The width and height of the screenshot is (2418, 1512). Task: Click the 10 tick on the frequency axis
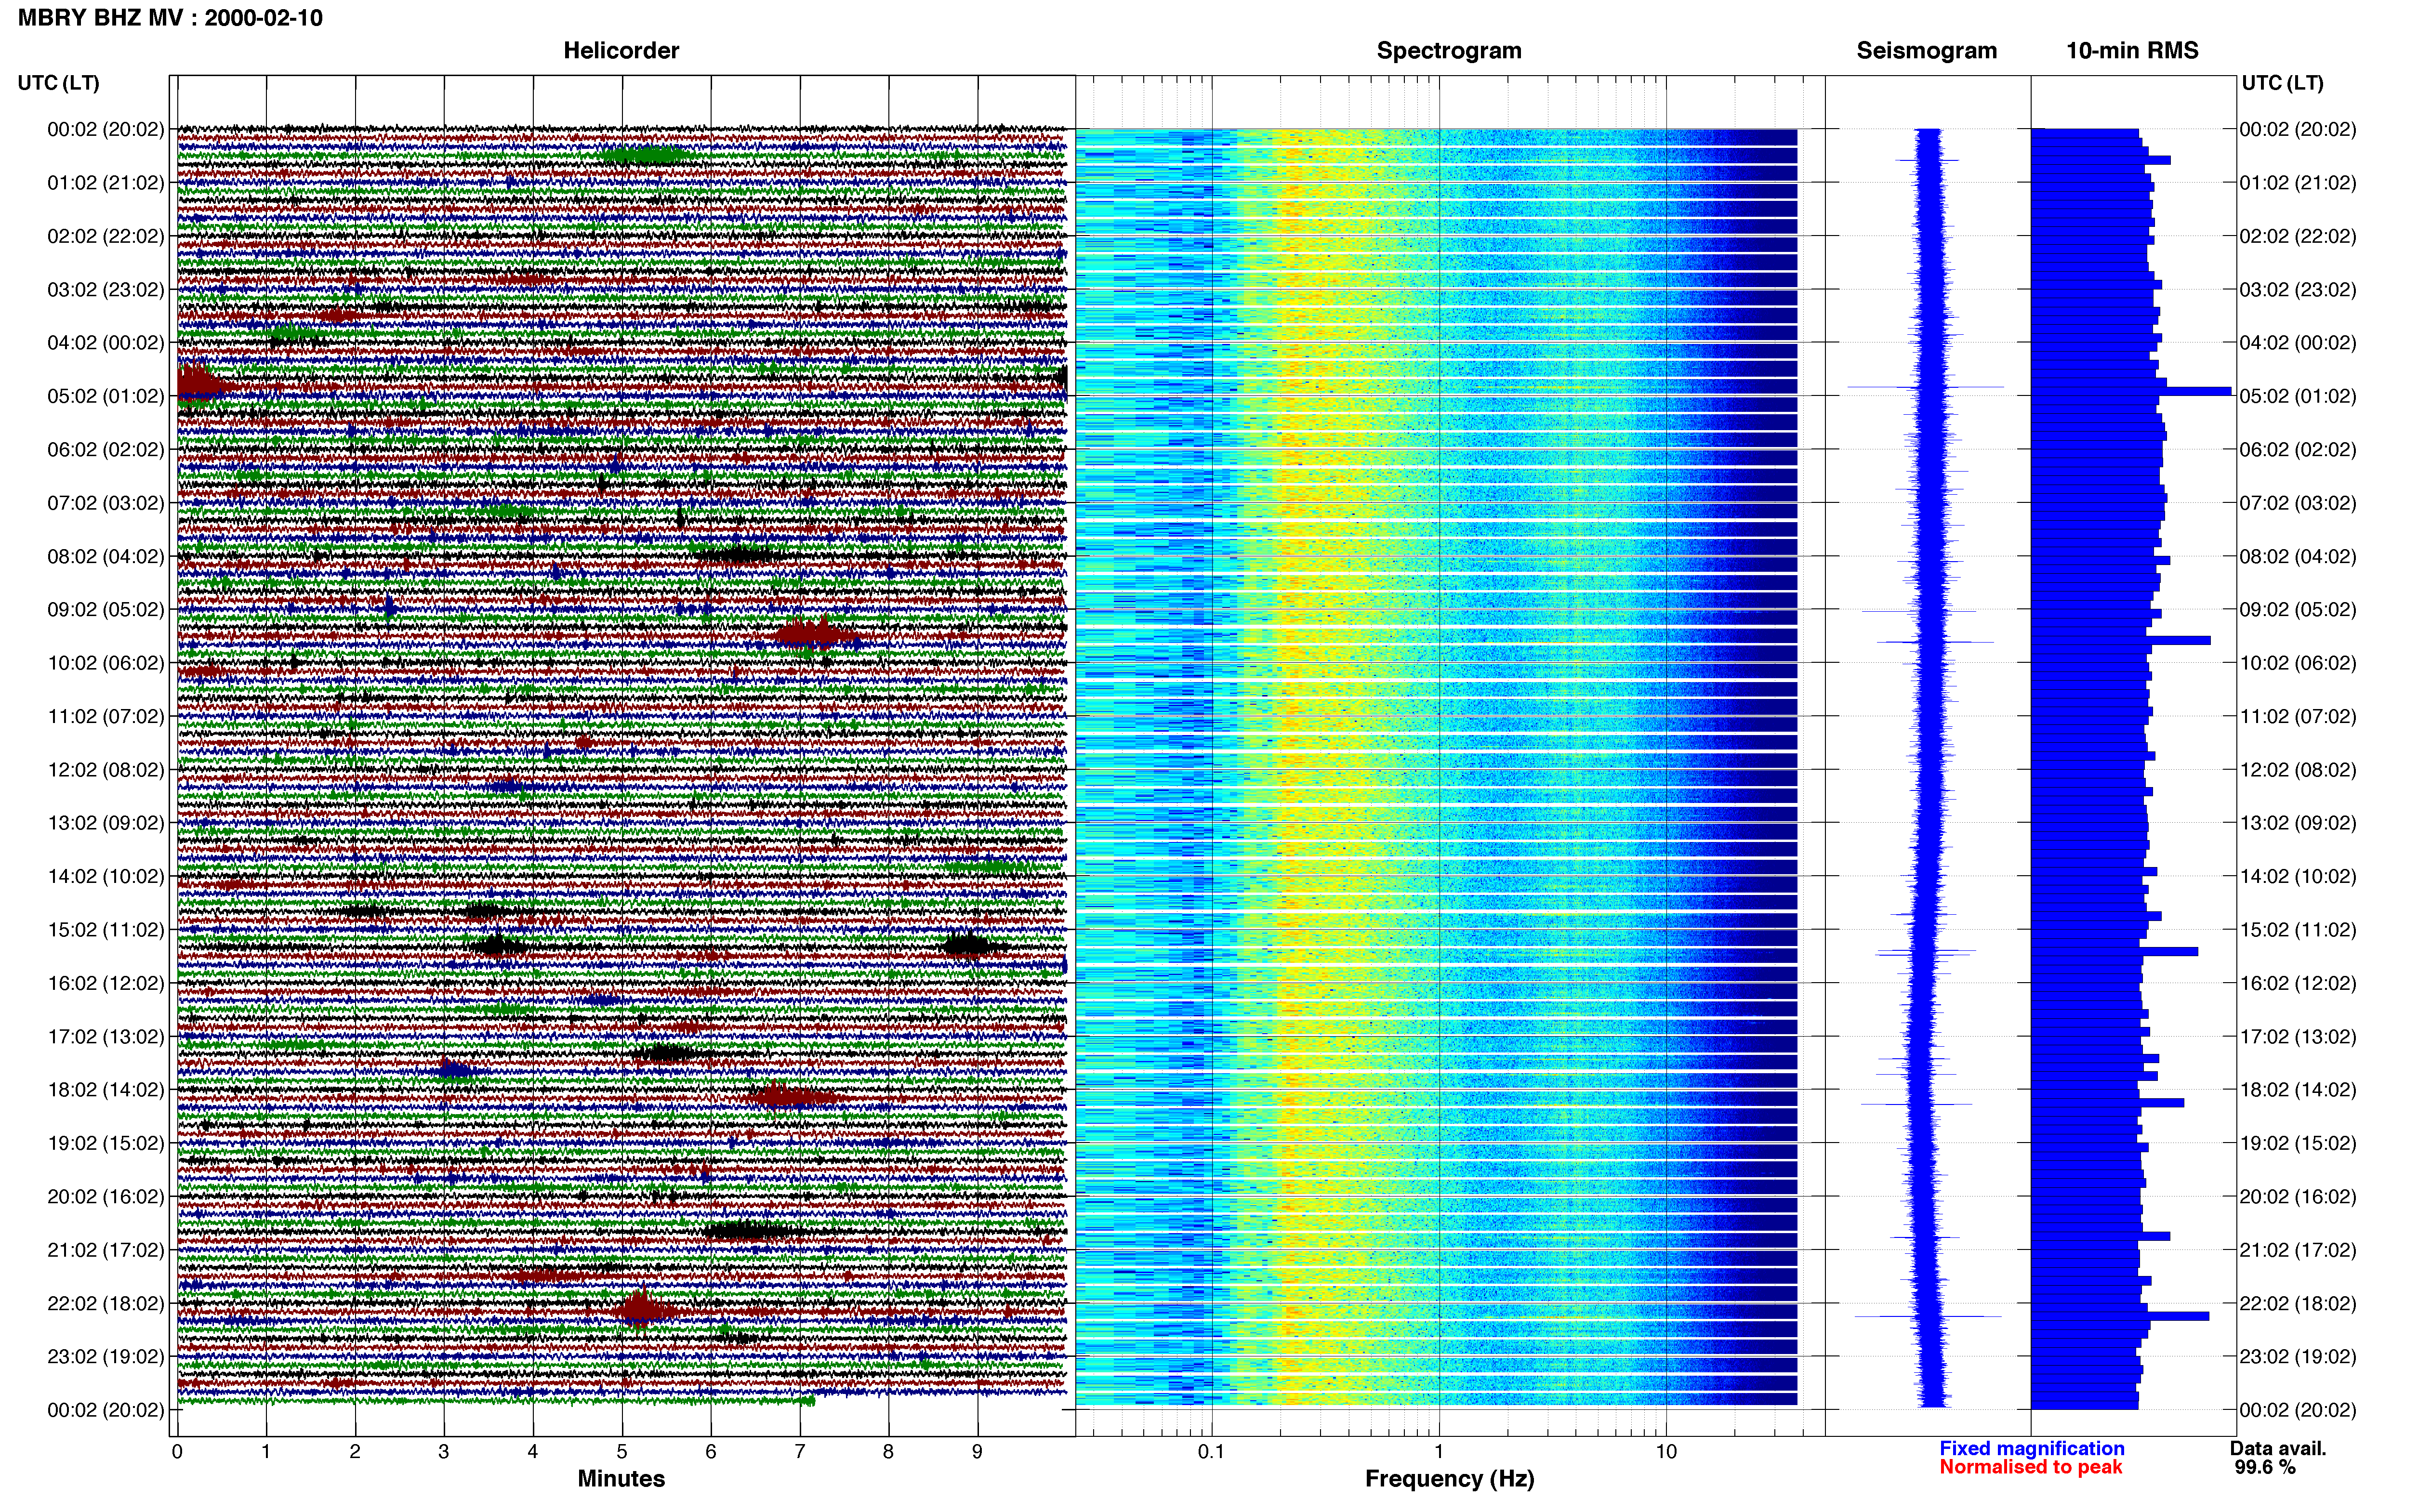(x=1666, y=1451)
